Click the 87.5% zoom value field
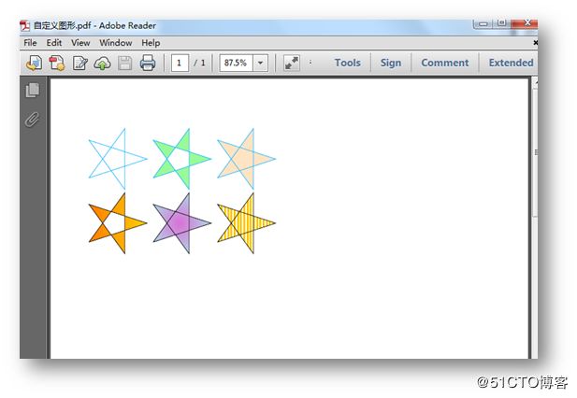Image resolution: width=577 pixels, height=398 pixels. click(235, 64)
